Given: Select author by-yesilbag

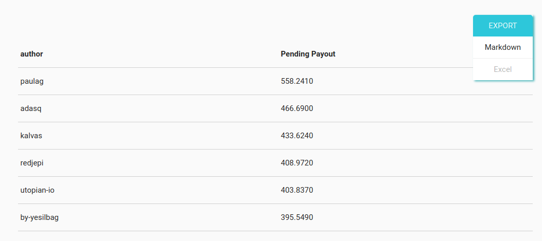Looking at the screenshot, I should [x=40, y=217].
